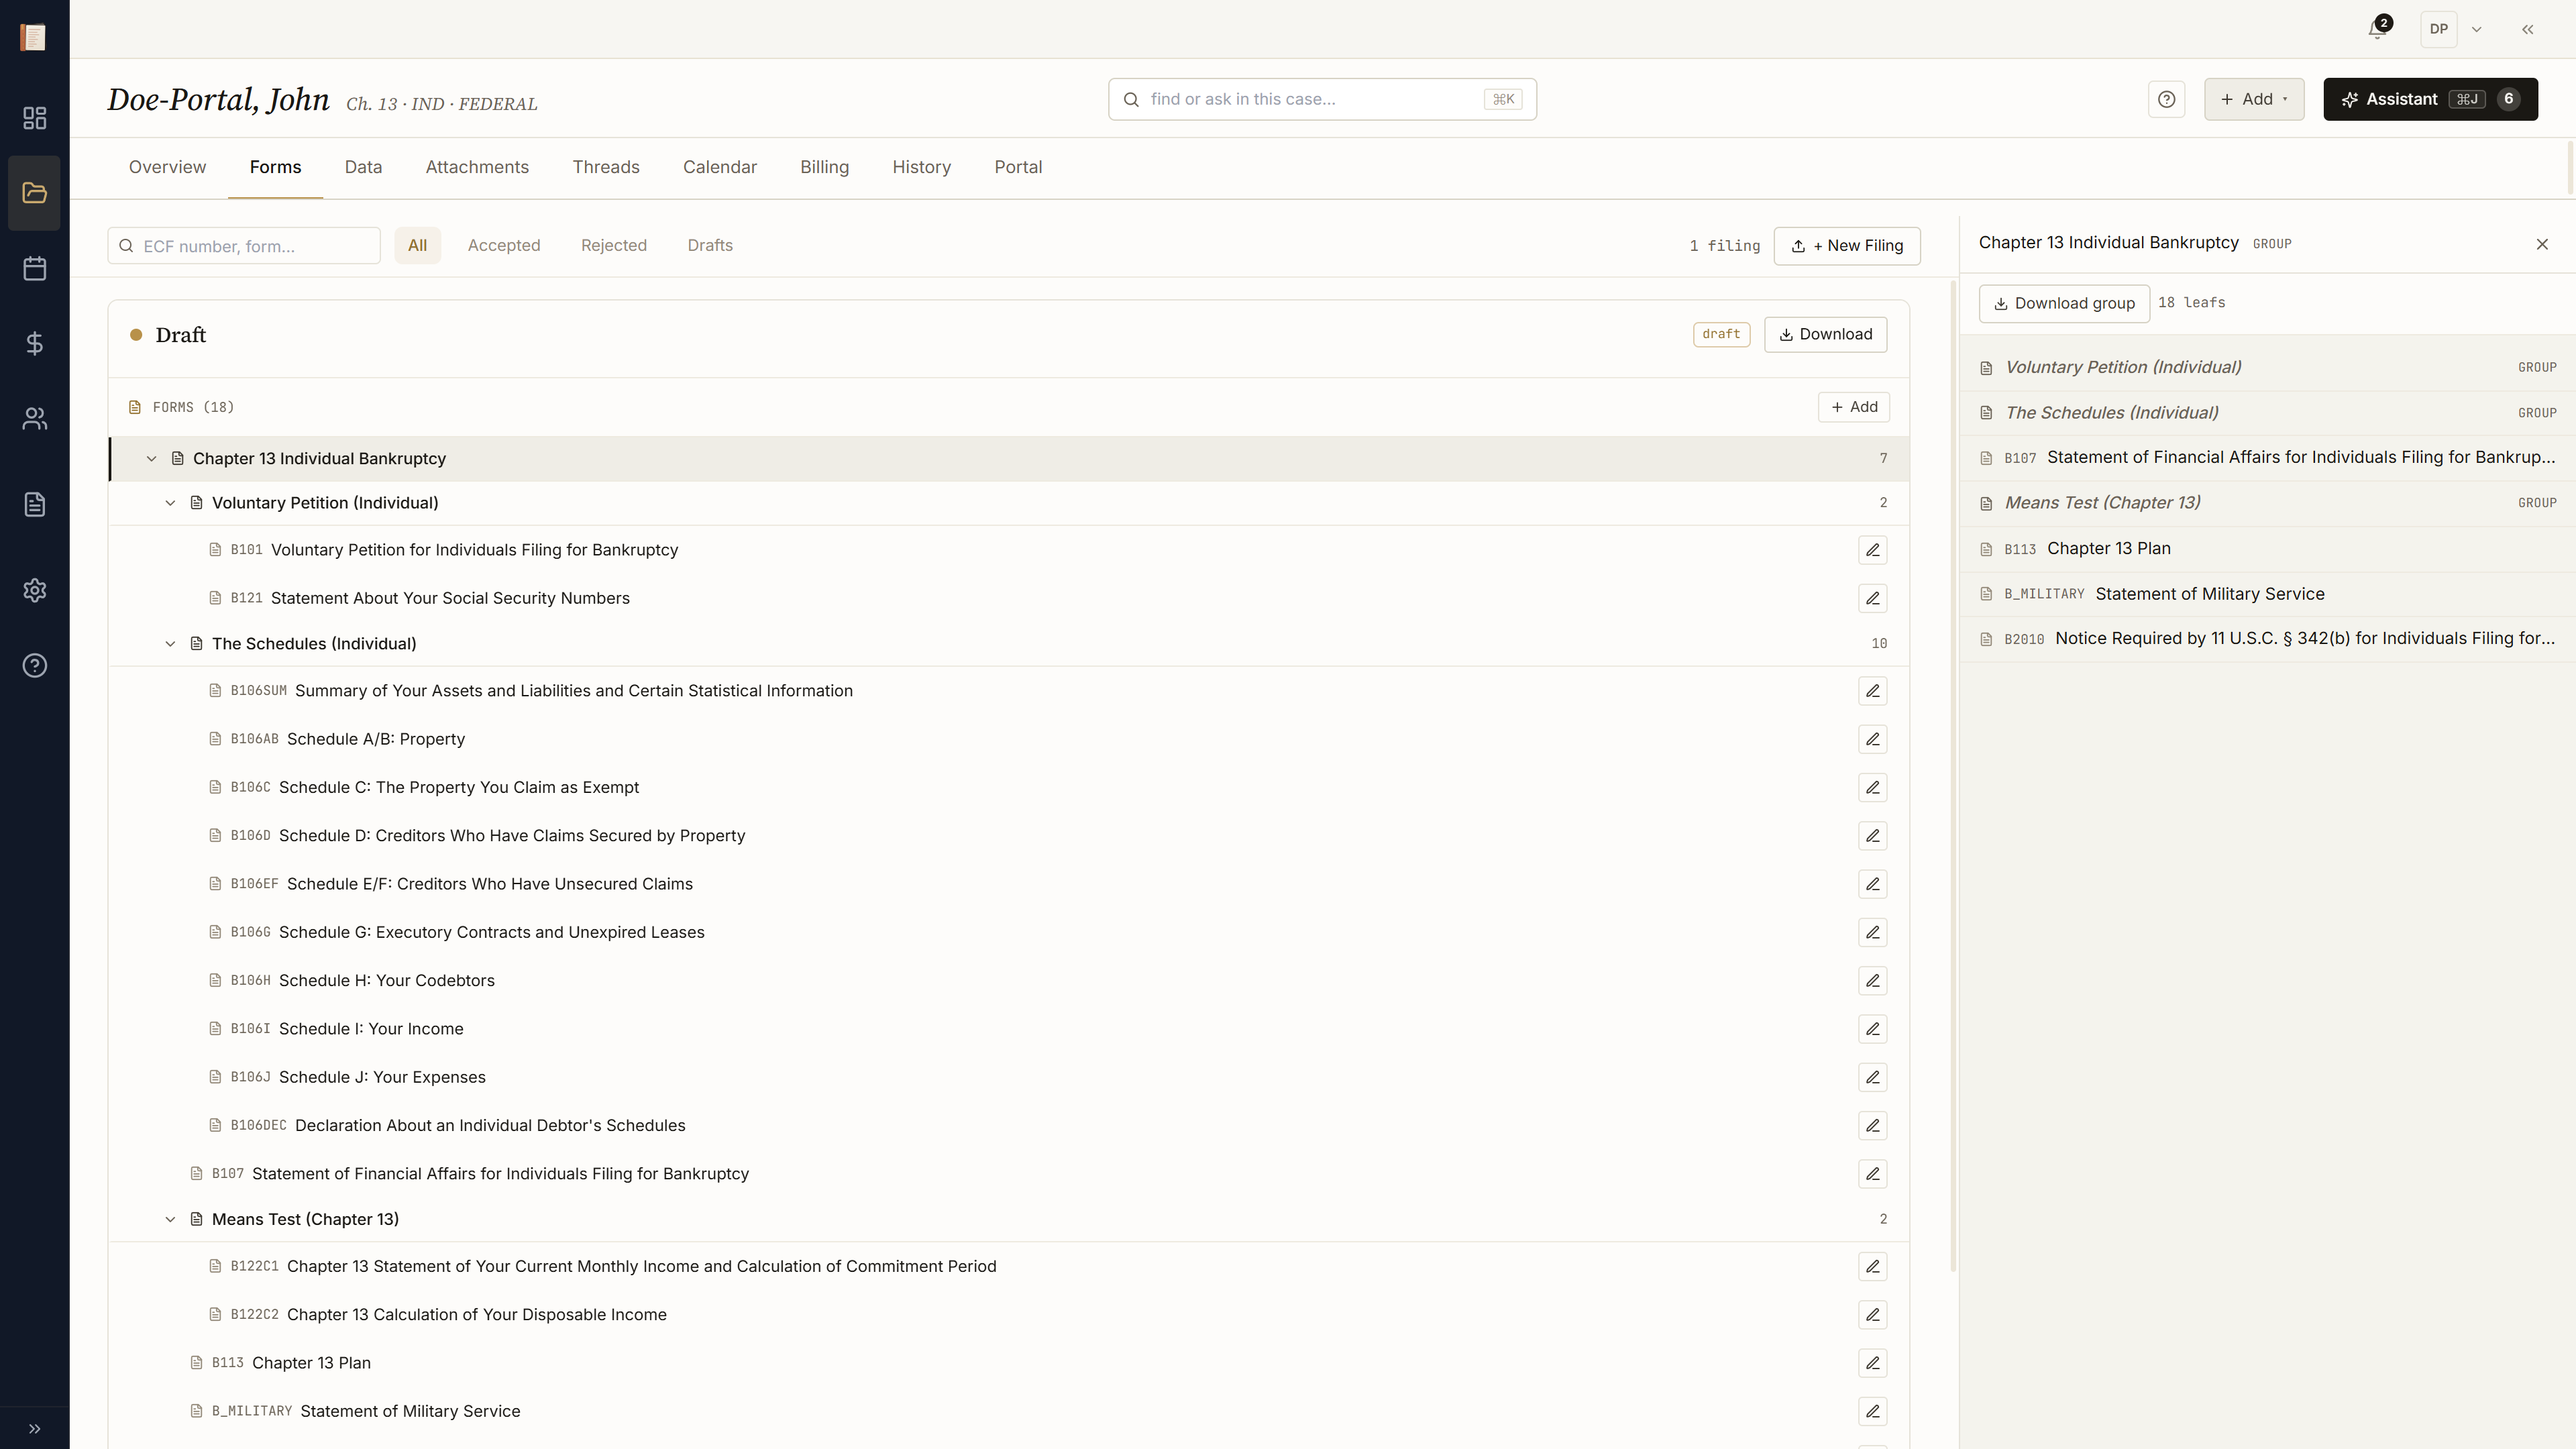Open the cases folder icon in sidebar
2576x1449 pixels.
(34, 193)
